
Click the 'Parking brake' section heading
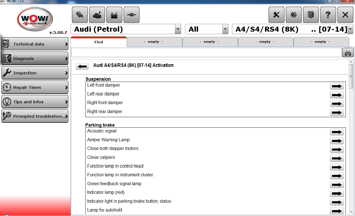[x=100, y=125]
